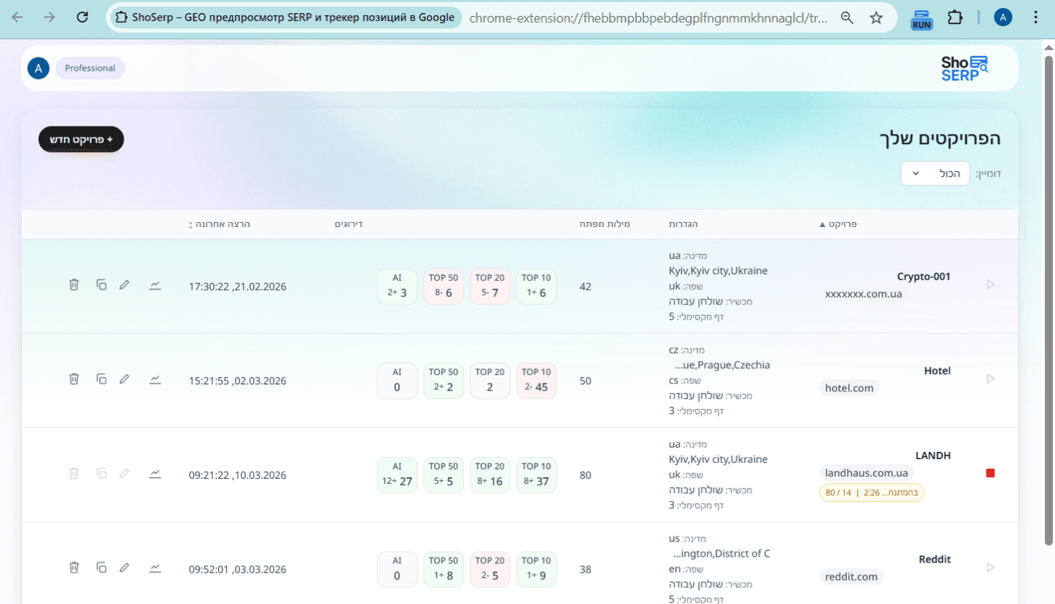The width and height of the screenshot is (1055, 604).
Task: Click last run date 21.02.2026 for Crypto-001
Action: pos(237,287)
